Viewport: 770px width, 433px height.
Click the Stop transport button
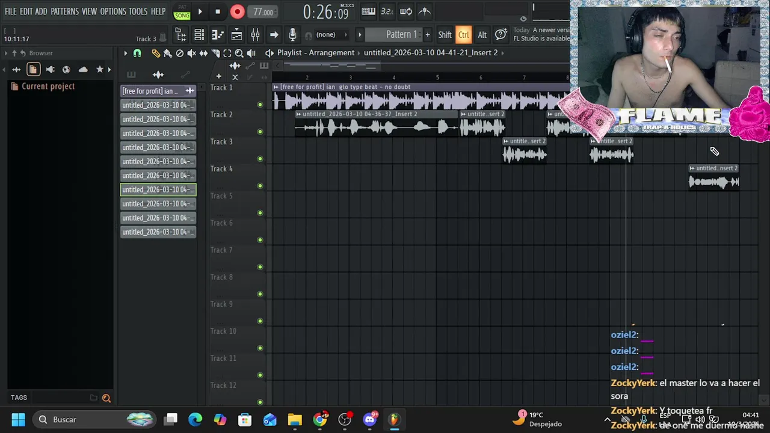[218, 11]
